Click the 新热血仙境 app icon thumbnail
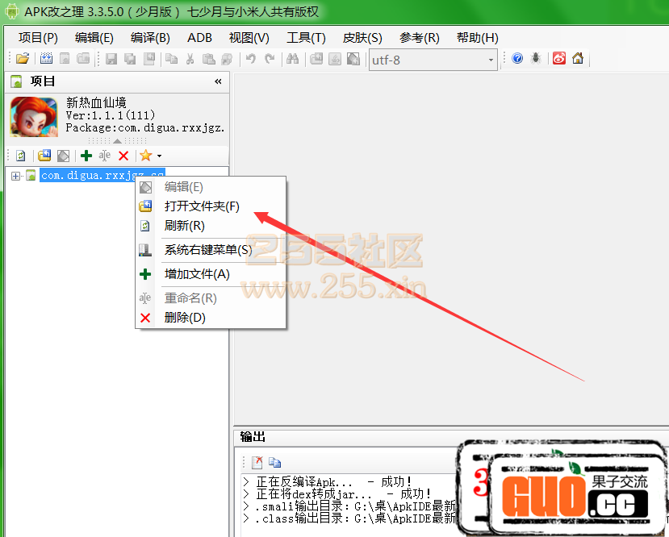 pos(34,117)
